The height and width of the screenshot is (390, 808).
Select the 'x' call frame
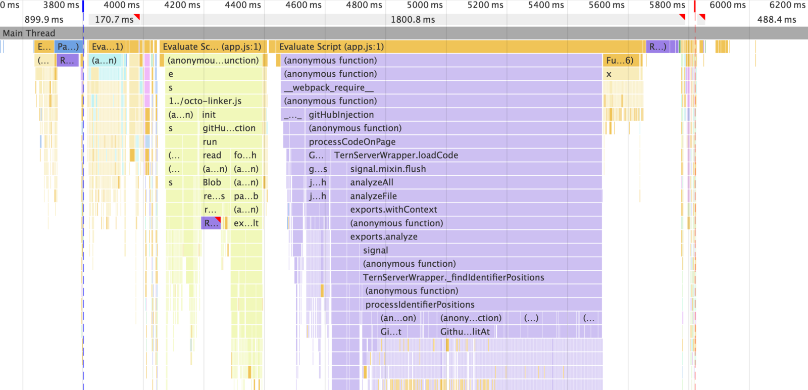[x=622, y=74]
